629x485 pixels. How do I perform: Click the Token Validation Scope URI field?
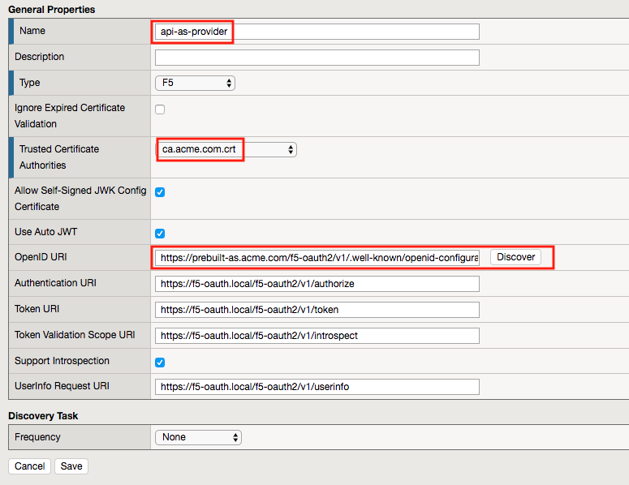click(317, 336)
